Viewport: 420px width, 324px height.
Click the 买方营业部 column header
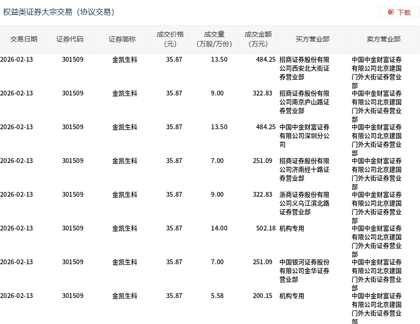pos(313,39)
